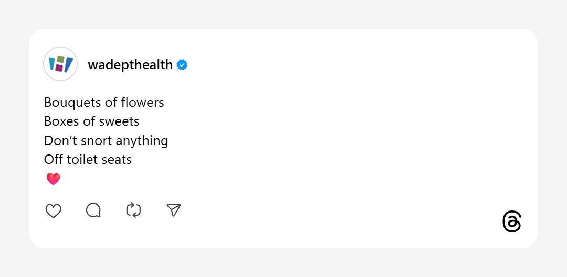Image resolution: width=567 pixels, height=277 pixels.
Task: Repost this thread using the repost icon
Action: coord(133,210)
